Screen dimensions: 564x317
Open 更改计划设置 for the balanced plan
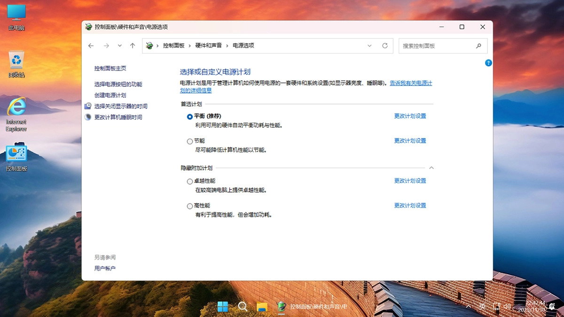[x=409, y=116]
